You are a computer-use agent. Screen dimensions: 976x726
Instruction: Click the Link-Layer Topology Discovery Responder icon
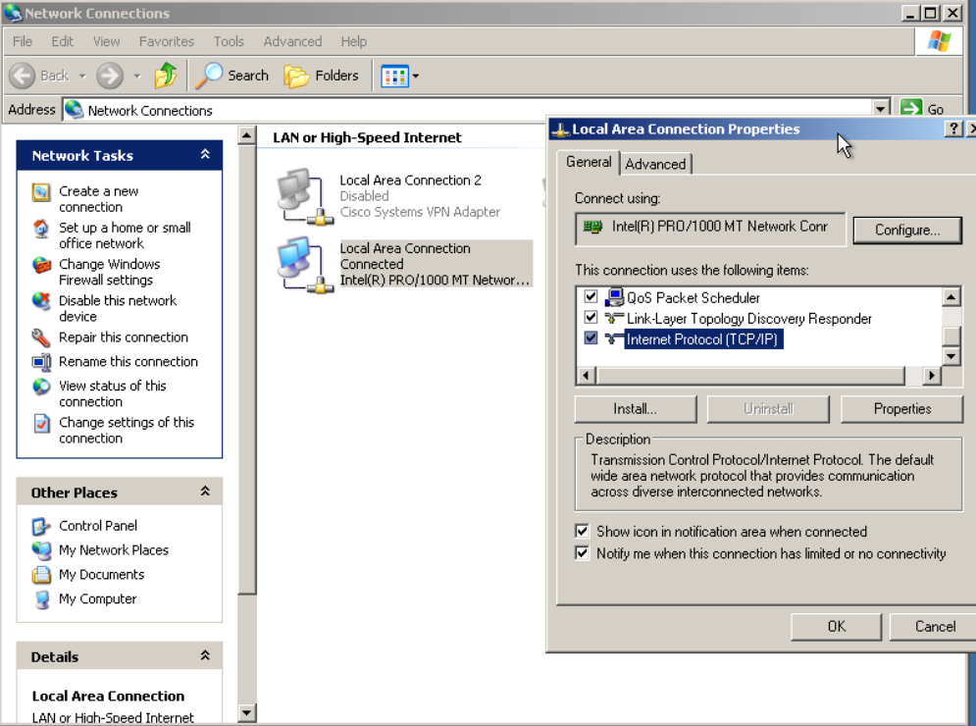pyautogui.click(x=614, y=319)
